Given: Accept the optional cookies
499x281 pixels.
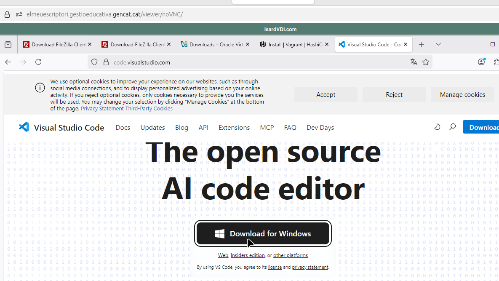Looking at the screenshot, I should click(326, 95).
